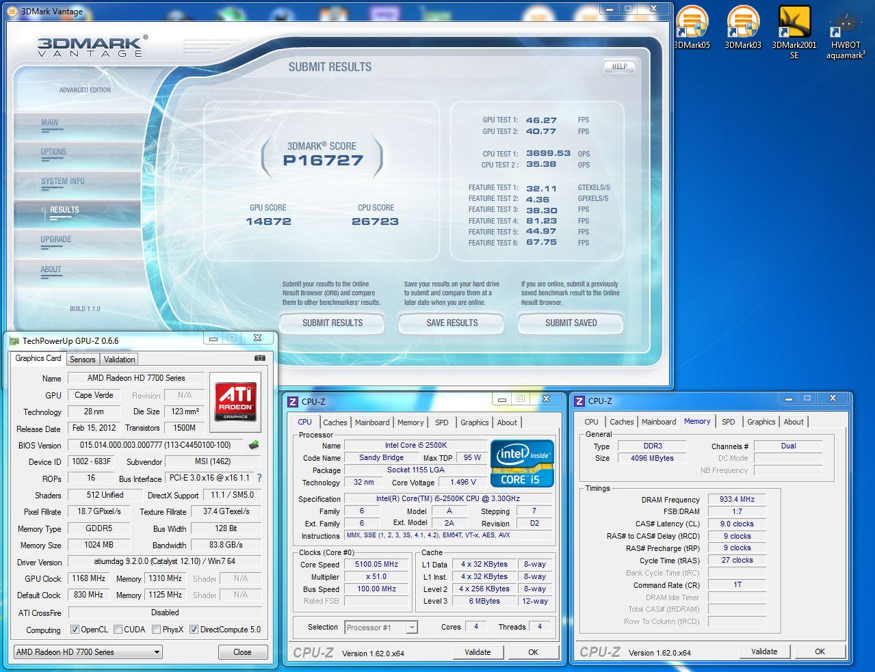This screenshot has height=672, width=875.
Task: Open Caches tab in CPU-Z processor window
Action: pyautogui.click(x=335, y=422)
